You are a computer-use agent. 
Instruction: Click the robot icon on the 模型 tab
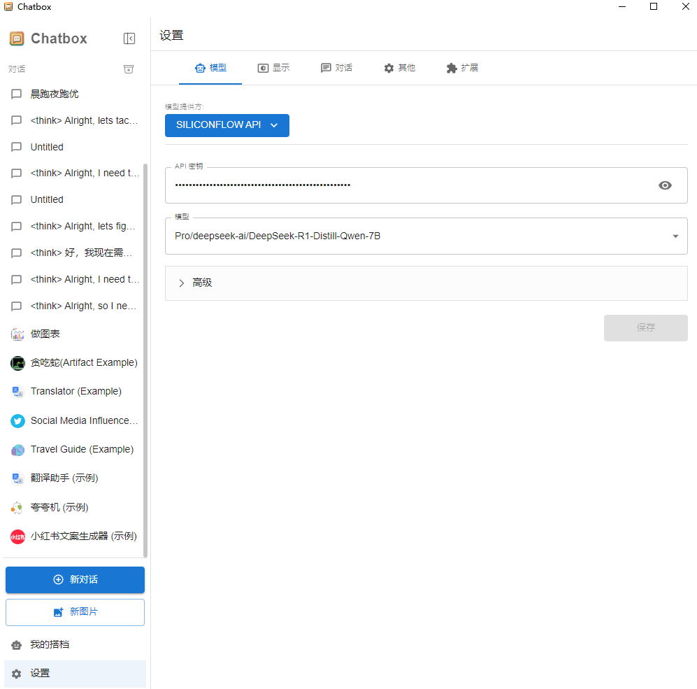pos(200,68)
